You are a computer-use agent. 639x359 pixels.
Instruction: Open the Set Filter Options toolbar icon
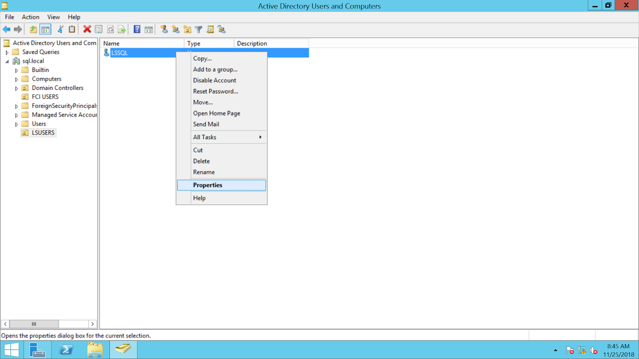click(x=198, y=29)
